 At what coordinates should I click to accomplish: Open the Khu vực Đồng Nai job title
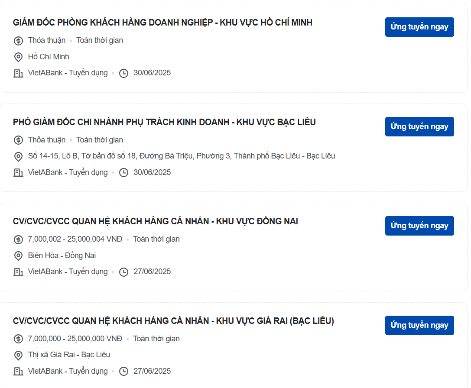tap(156, 221)
